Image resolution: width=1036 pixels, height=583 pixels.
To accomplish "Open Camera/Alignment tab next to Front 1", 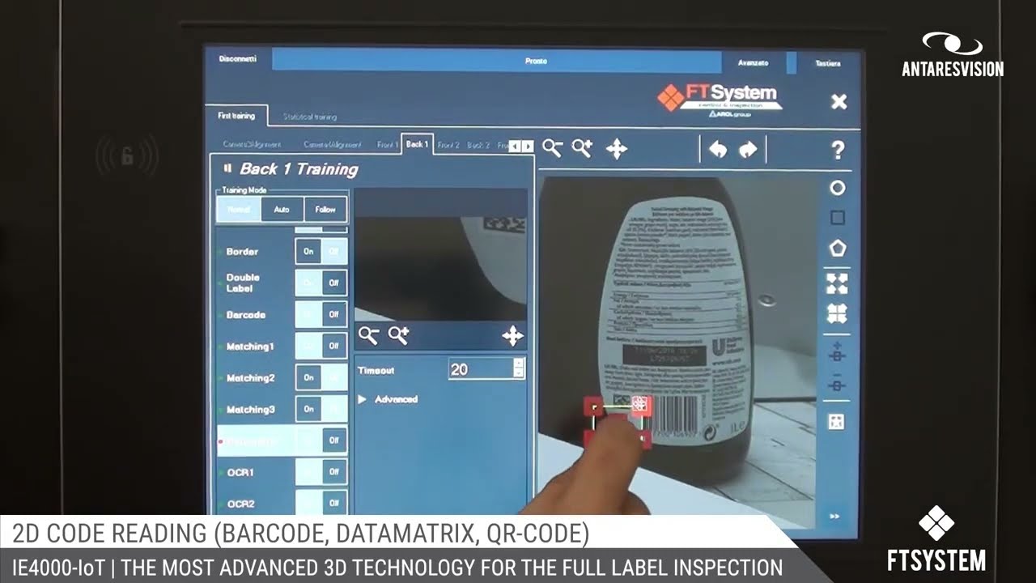I will (x=333, y=145).
